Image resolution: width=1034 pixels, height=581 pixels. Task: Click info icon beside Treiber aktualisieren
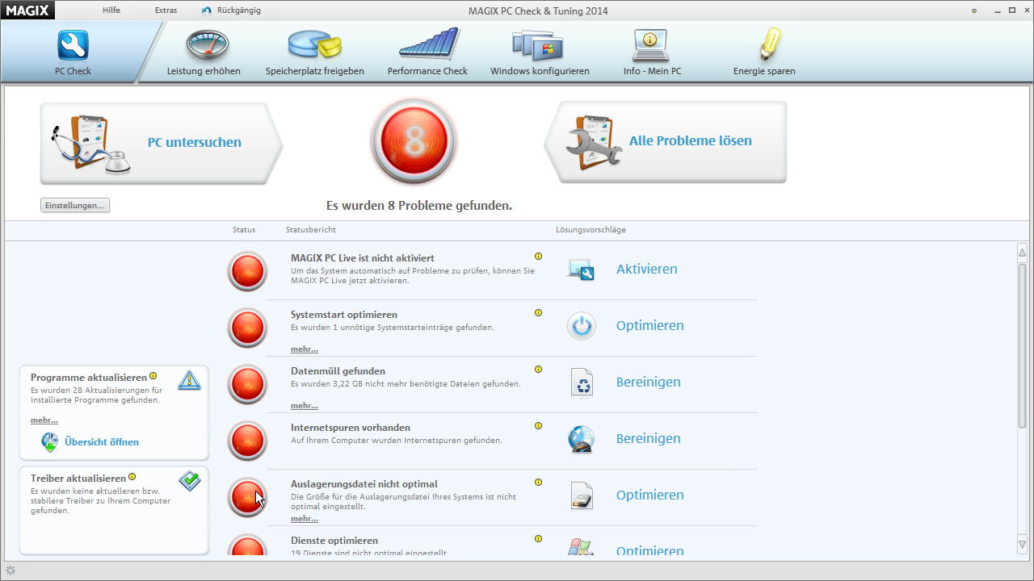tap(132, 477)
